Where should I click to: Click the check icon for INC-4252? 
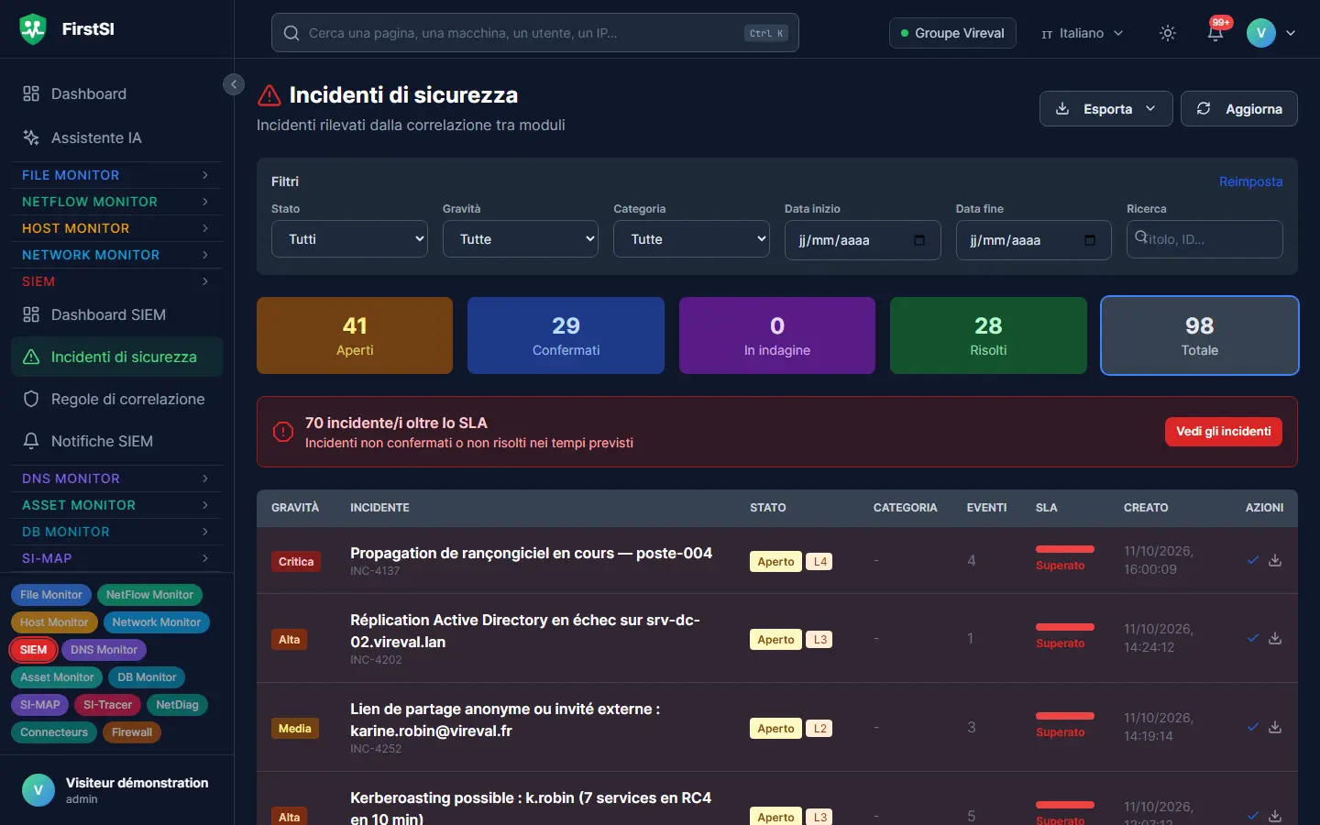pos(1252,727)
